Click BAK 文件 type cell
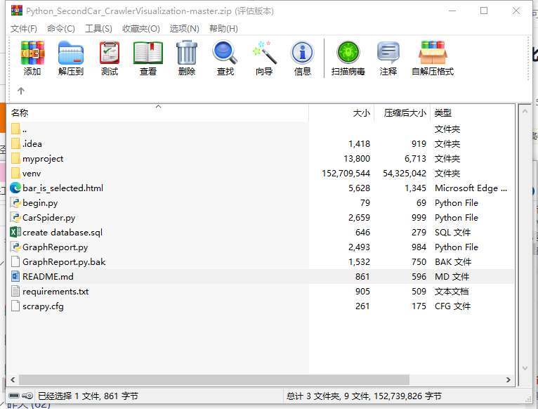Image resolution: width=538 pixels, height=409 pixels. pyautogui.click(x=453, y=262)
